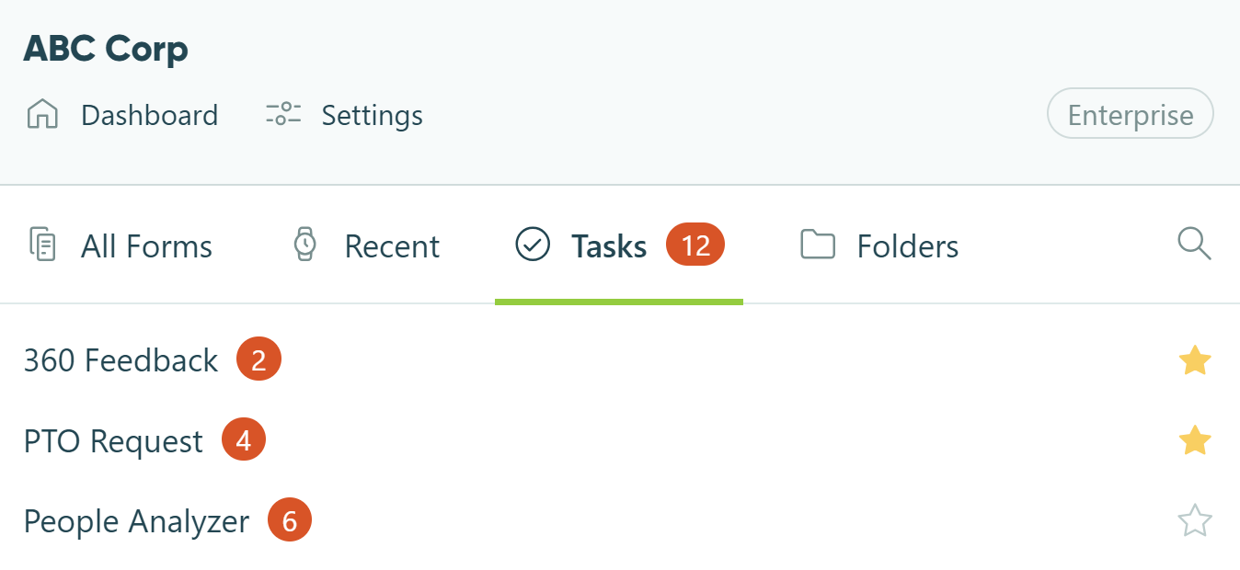Click the checkmark circle icon beside Tasks
The height and width of the screenshot is (570, 1240).
(x=532, y=245)
